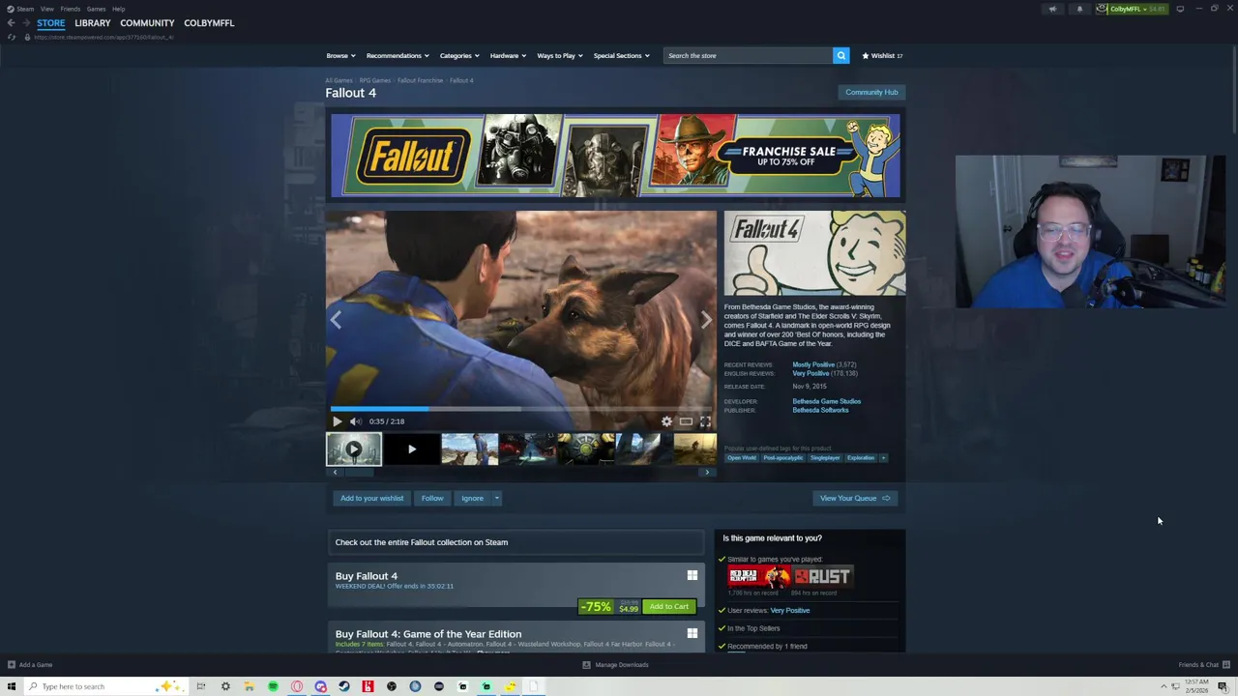The image size is (1238, 696).
Task: Click RPG Games breadcrumb
Action: tap(374, 80)
